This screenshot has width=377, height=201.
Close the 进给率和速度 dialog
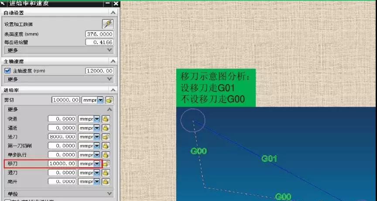115,3
